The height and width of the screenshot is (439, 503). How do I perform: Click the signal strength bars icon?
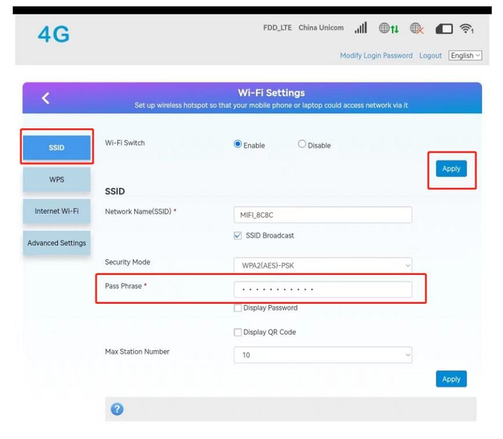pyautogui.click(x=361, y=28)
